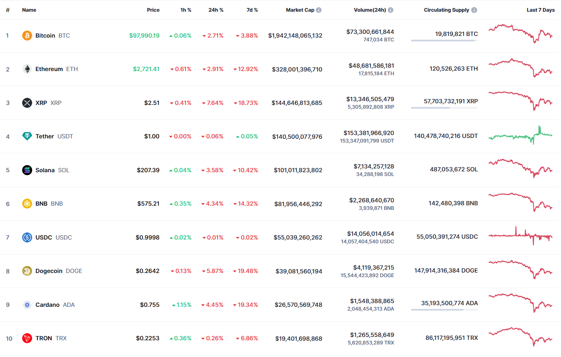The width and height of the screenshot is (561, 357).
Task: Click Solana circulating supply 487,053,672 SOL
Action: pos(454,169)
